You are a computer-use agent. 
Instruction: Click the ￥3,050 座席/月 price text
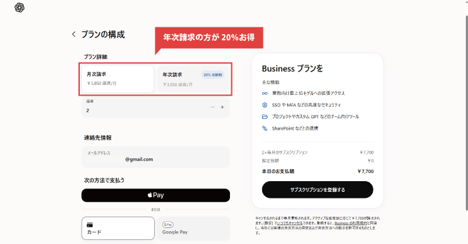[x=178, y=84]
